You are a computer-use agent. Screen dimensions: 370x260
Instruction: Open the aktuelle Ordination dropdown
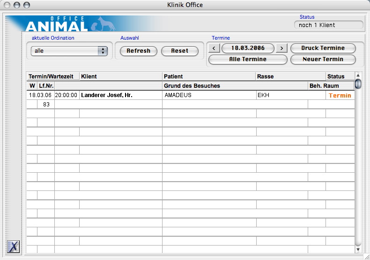click(69, 51)
